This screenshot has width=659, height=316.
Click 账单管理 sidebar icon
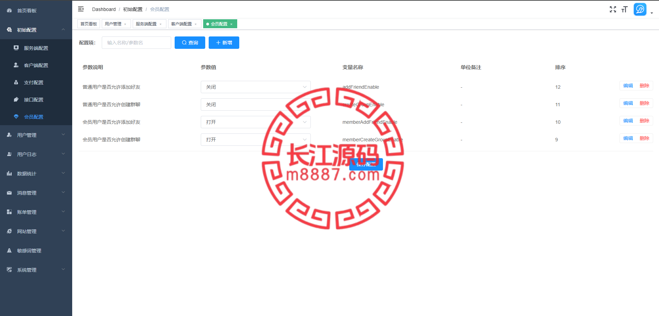point(9,212)
